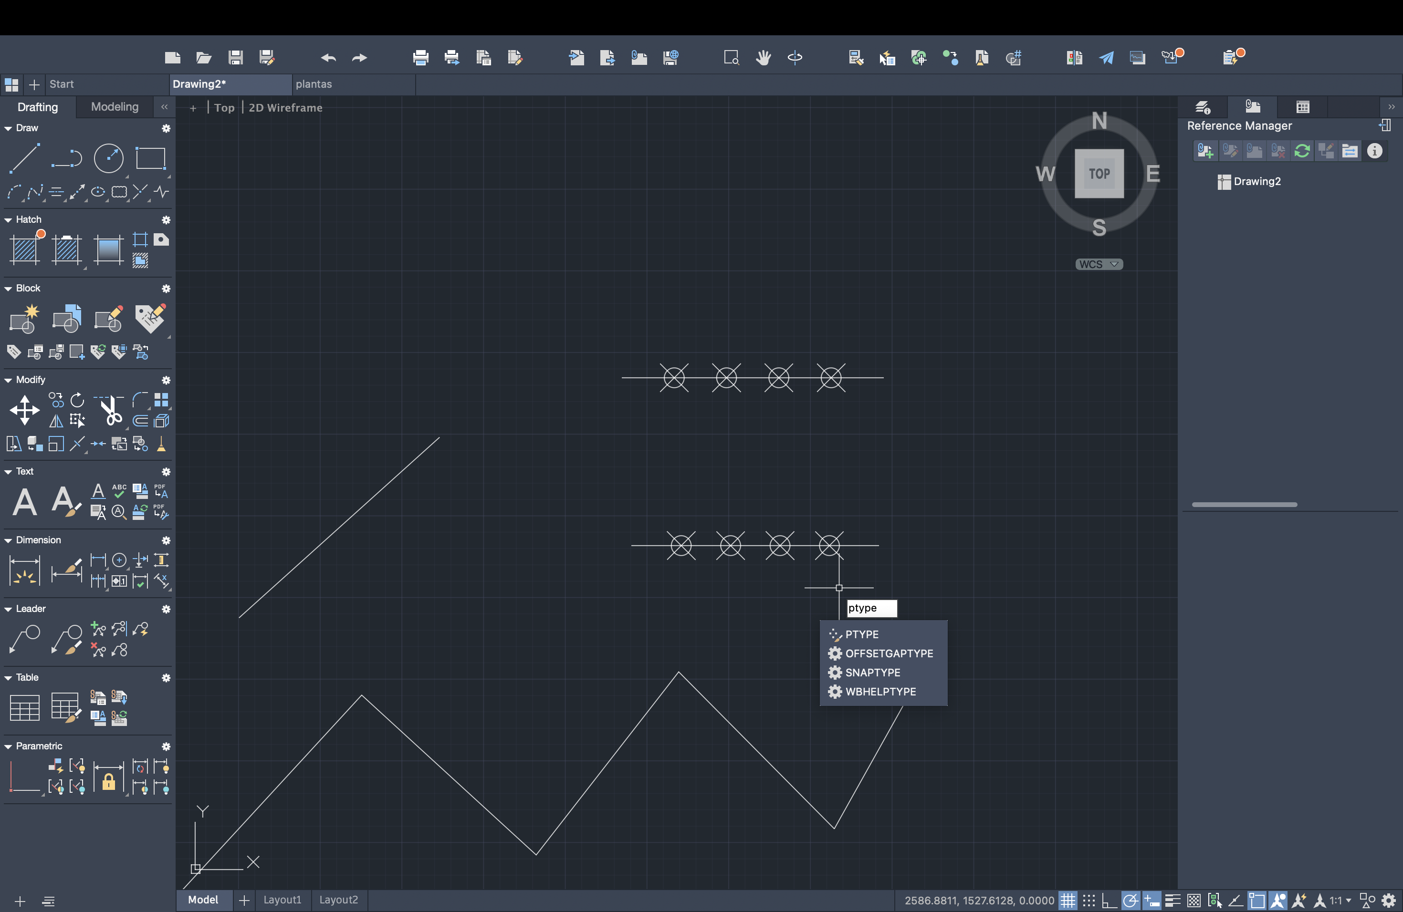Open Draw panel settings gear

click(x=166, y=128)
